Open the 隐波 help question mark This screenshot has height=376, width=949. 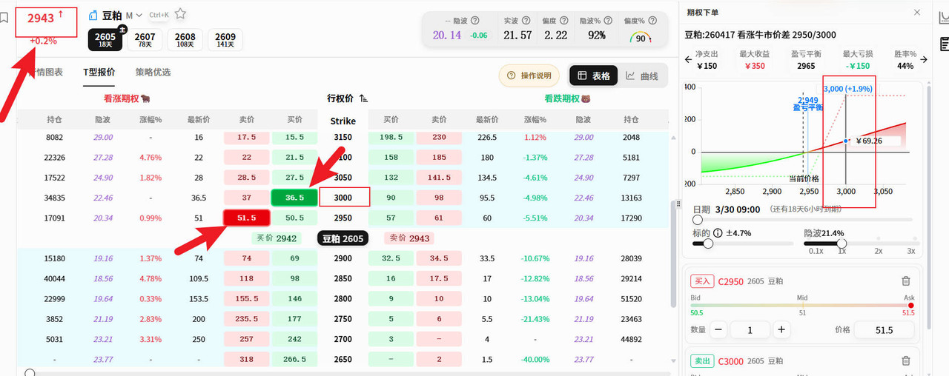pyautogui.click(x=474, y=21)
